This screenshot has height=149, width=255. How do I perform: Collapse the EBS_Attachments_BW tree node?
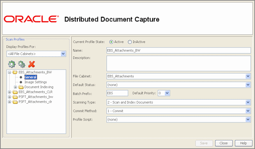point(9,72)
